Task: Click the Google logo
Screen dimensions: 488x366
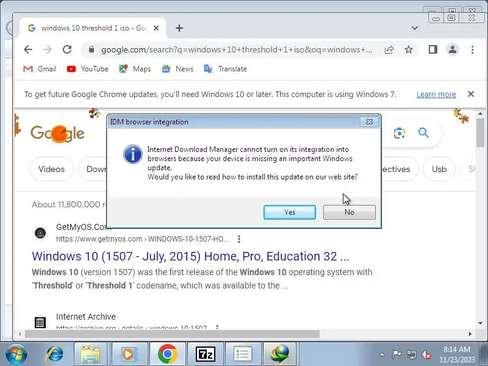Action: [x=57, y=134]
